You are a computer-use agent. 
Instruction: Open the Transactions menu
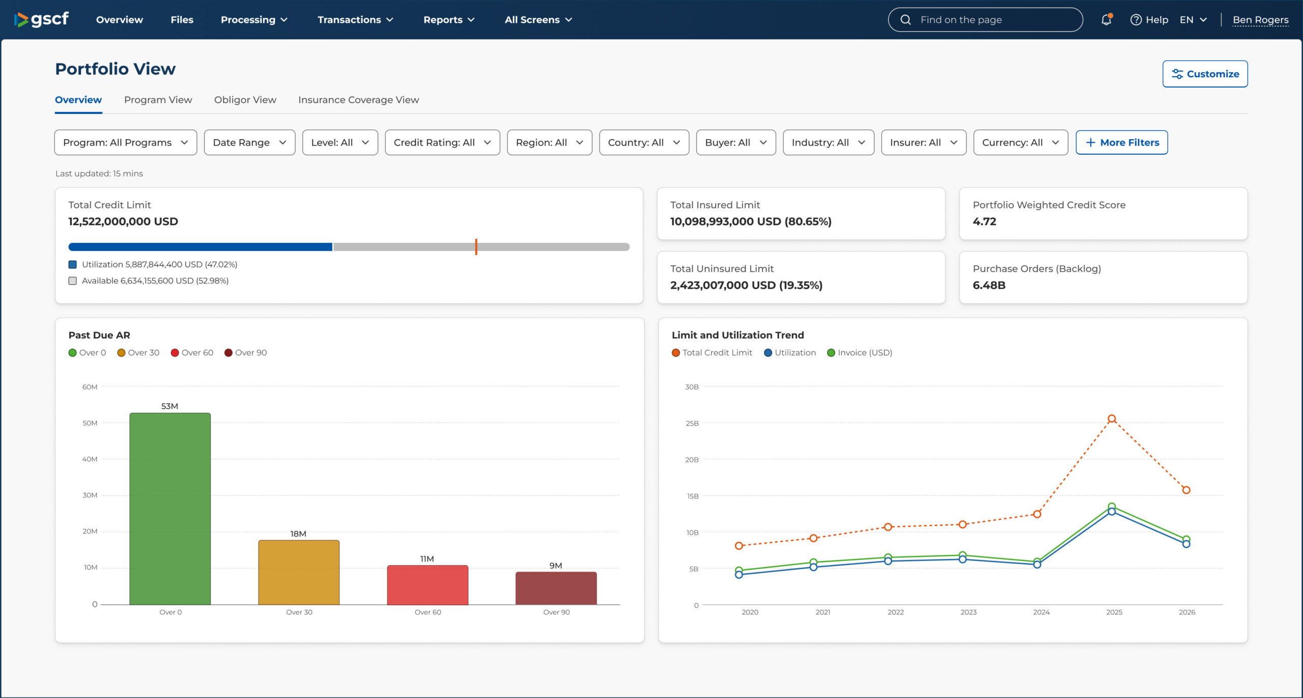click(355, 20)
